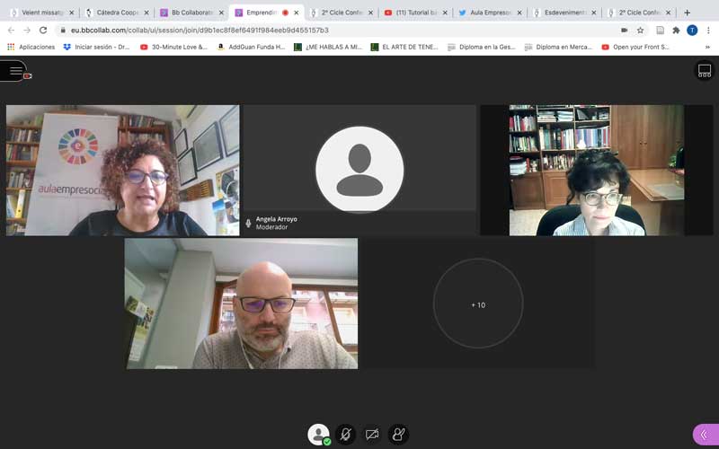This screenshot has width=719, height=449.
Task: Open the Collaborate session menu hamburger
Action: point(15,71)
